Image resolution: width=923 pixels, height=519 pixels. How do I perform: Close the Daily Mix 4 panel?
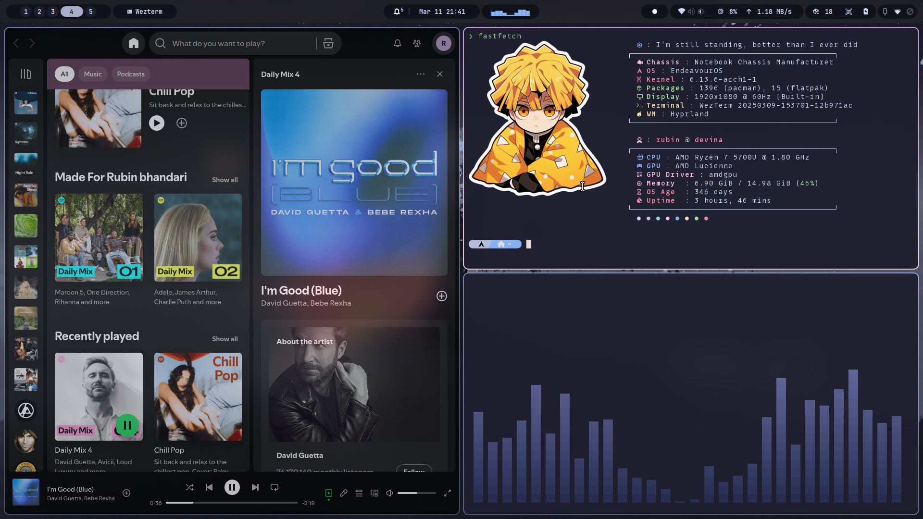click(x=440, y=74)
